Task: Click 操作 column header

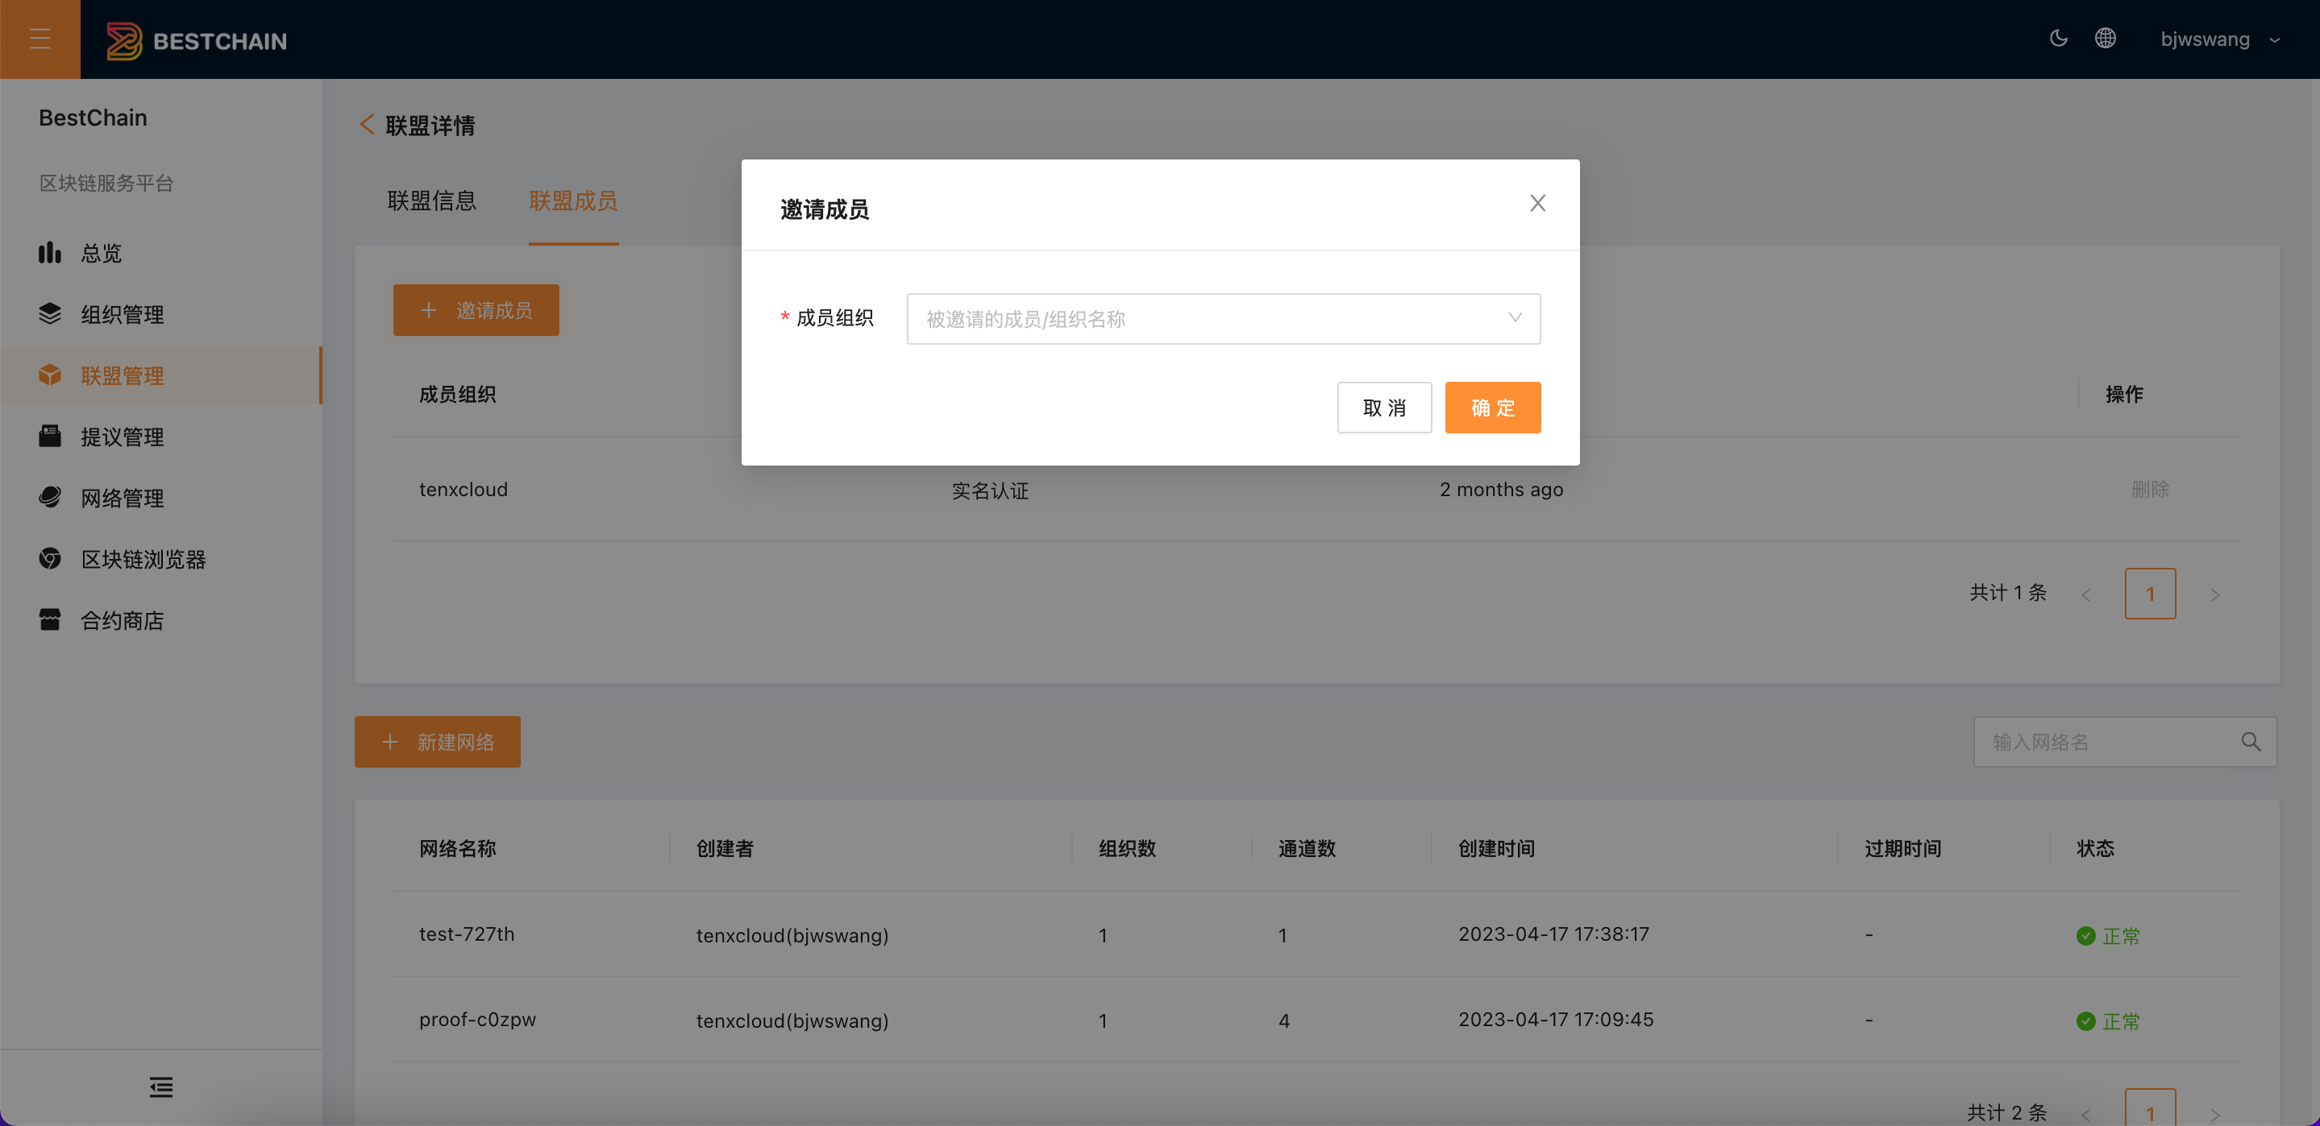Action: pos(2123,393)
